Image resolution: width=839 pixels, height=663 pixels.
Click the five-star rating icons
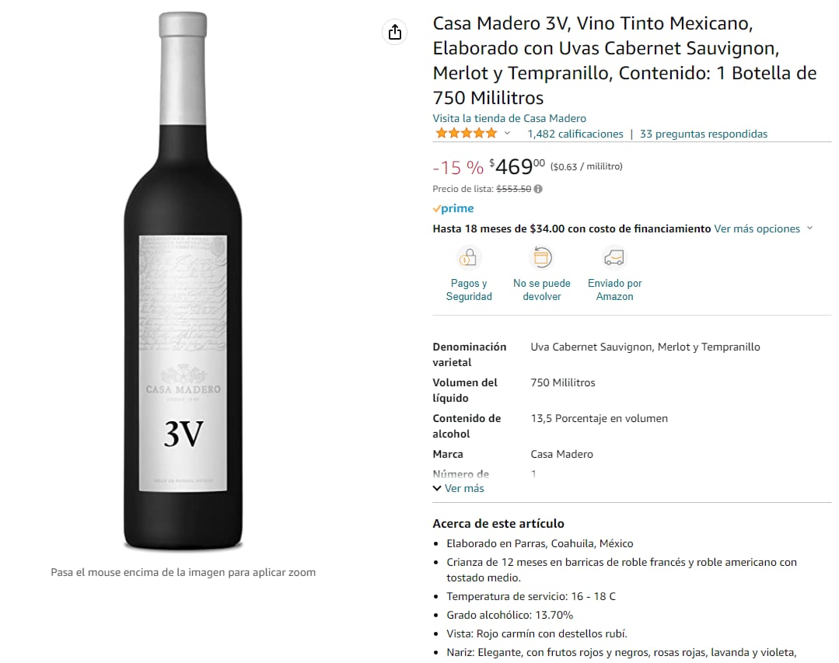[x=466, y=134]
